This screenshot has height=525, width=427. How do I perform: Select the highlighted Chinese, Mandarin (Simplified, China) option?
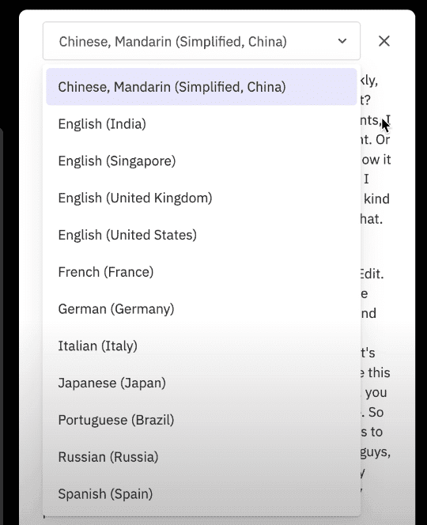pos(202,87)
